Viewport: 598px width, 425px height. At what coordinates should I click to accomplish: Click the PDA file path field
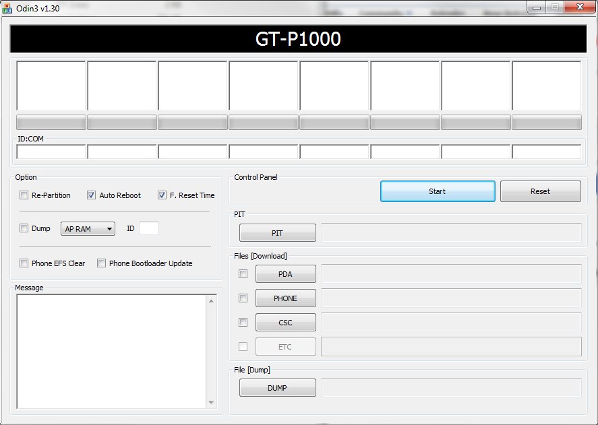pos(451,274)
